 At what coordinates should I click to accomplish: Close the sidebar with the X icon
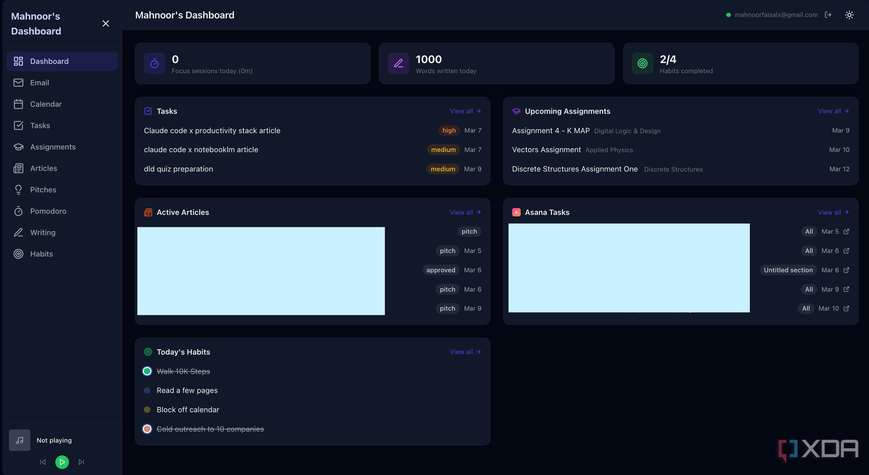click(106, 23)
